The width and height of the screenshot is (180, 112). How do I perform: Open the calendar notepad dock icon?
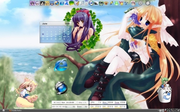coord(76,3)
